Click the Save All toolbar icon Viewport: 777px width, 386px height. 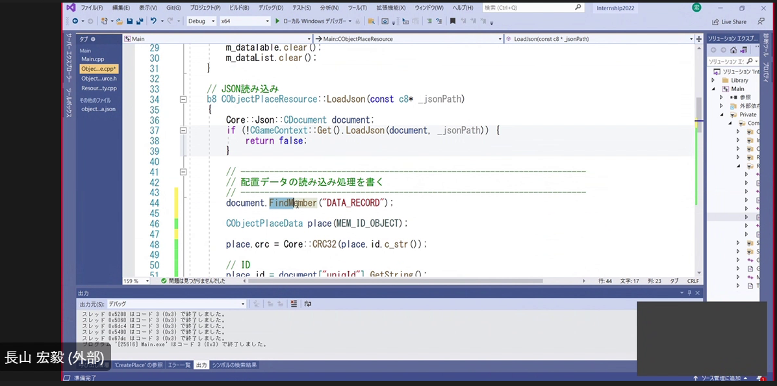(x=139, y=21)
